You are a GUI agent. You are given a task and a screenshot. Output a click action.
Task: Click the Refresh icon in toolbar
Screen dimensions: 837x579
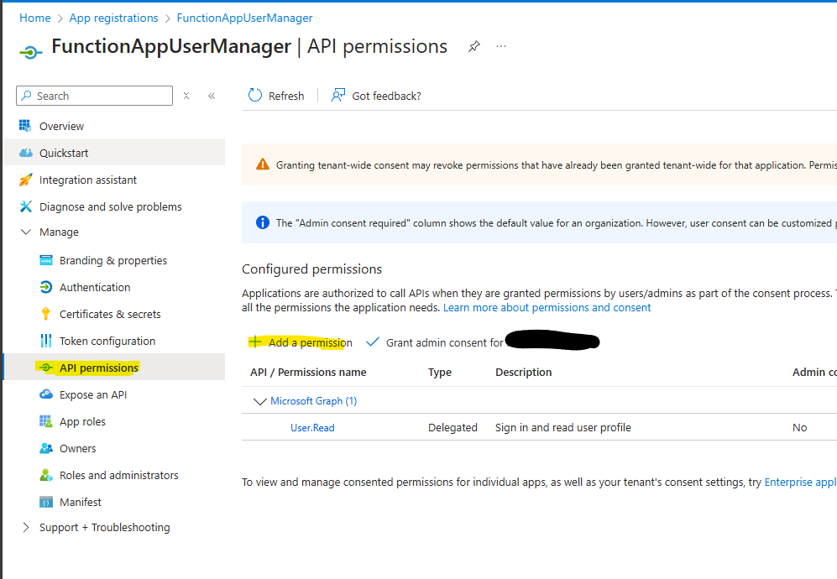pyautogui.click(x=255, y=96)
